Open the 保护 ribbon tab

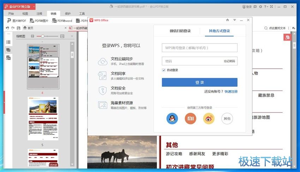pyautogui.click(x=68, y=13)
